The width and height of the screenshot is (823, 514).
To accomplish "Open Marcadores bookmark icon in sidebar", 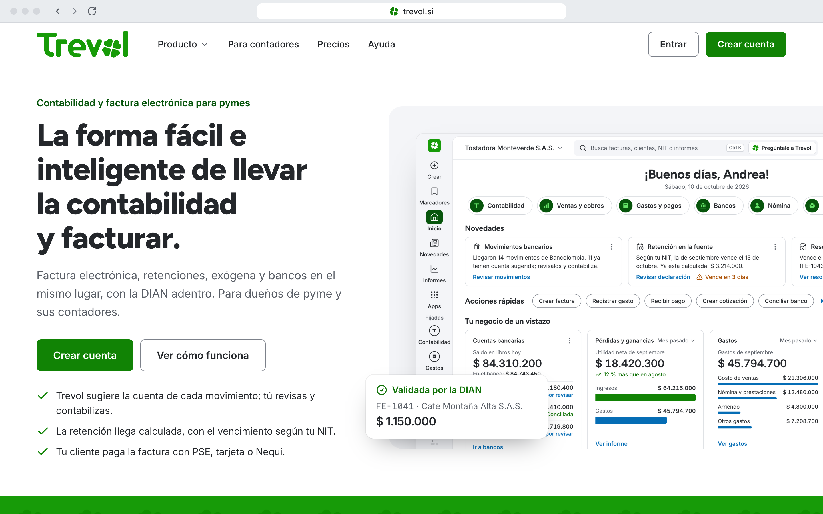I will 434,191.
